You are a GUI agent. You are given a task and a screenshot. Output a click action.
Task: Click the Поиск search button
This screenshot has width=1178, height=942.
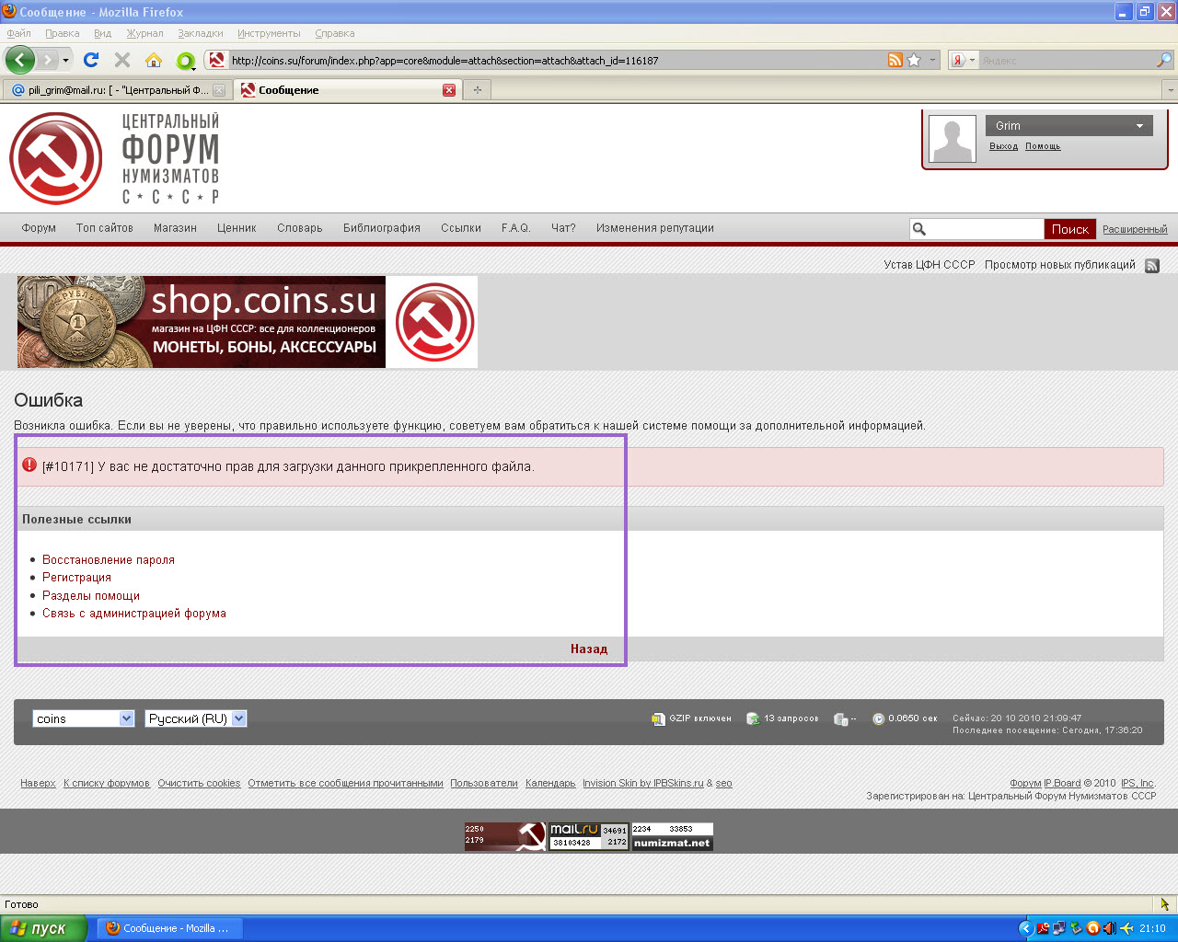[1070, 229]
